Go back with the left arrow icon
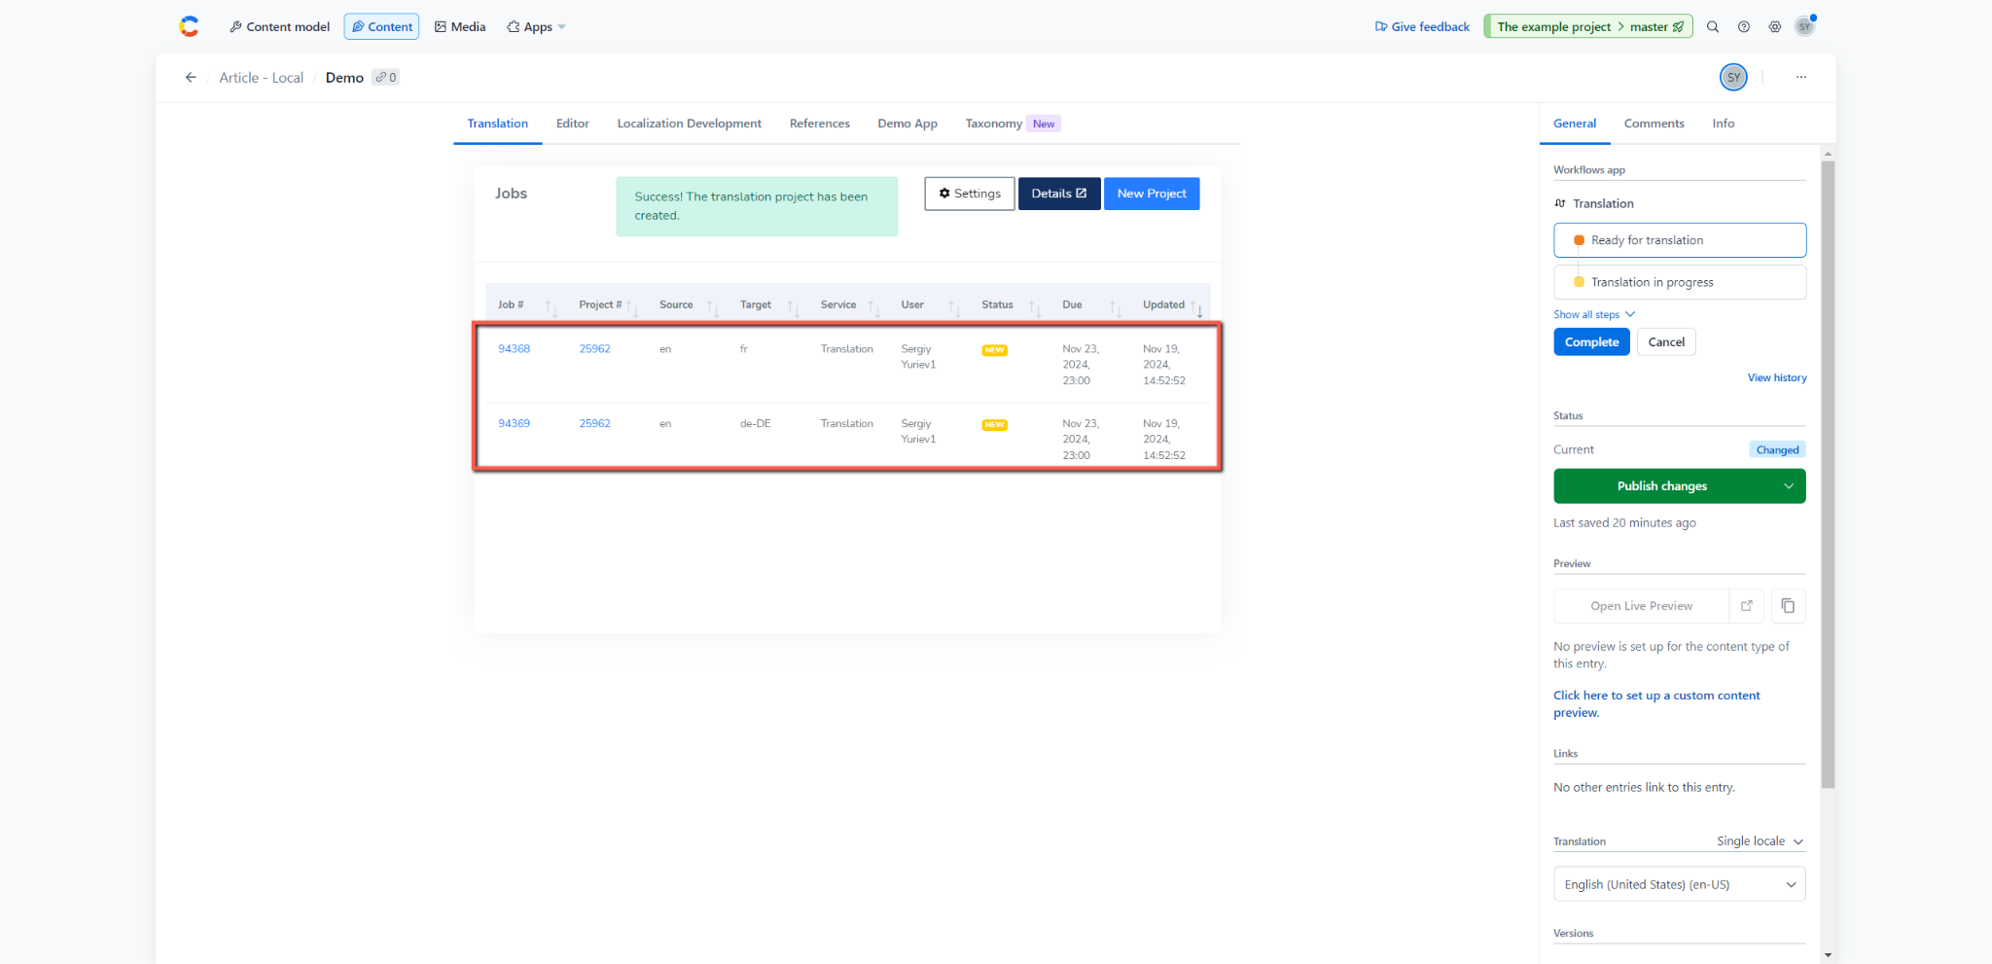1992x964 pixels. 191,78
